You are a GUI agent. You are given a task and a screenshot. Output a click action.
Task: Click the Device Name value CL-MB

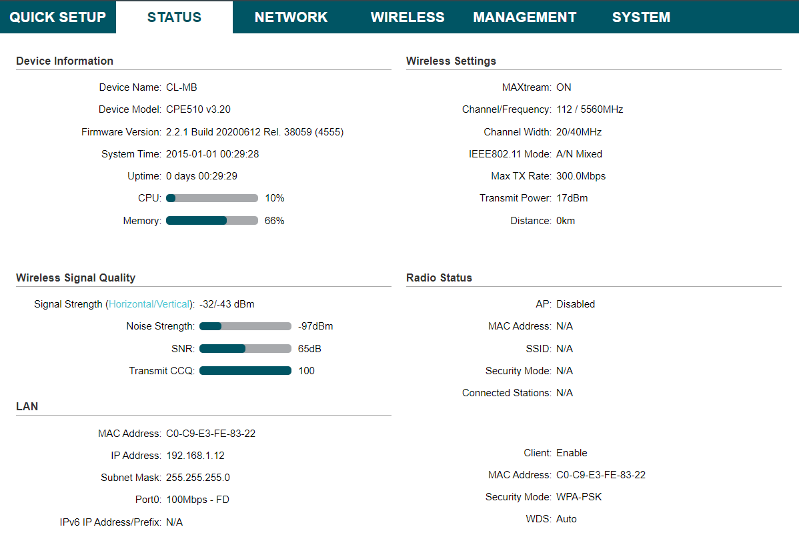[181, 87]
